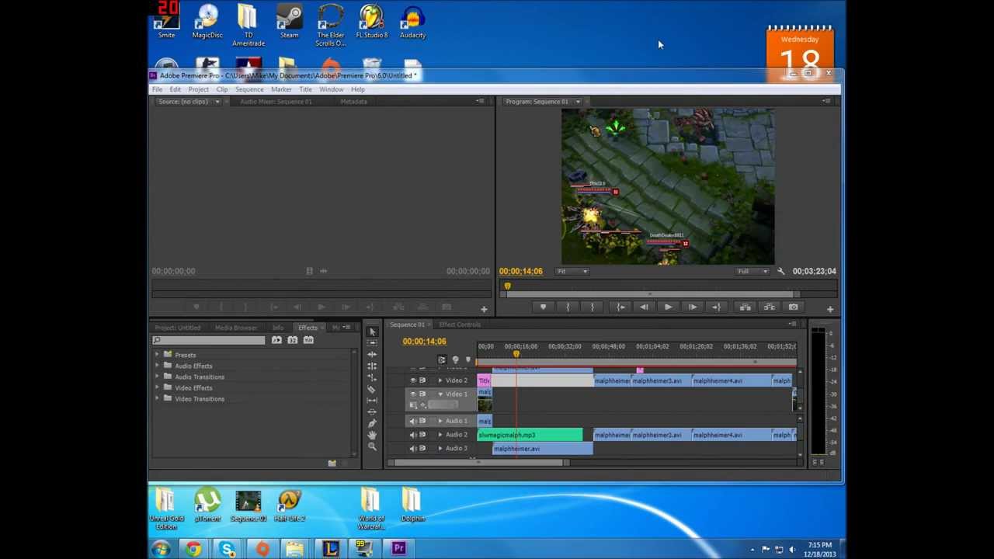Open the Full playback resolution dropdown
The width and height of the screenshot is (994, 559).
752,271
